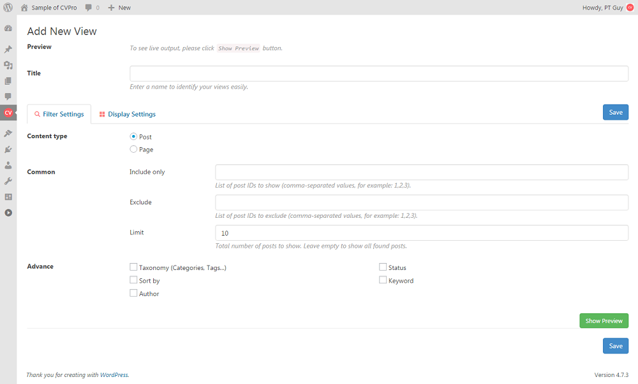Screen dimensions: 638x384
Task: Select the Page content type
Action: [133, 150]
